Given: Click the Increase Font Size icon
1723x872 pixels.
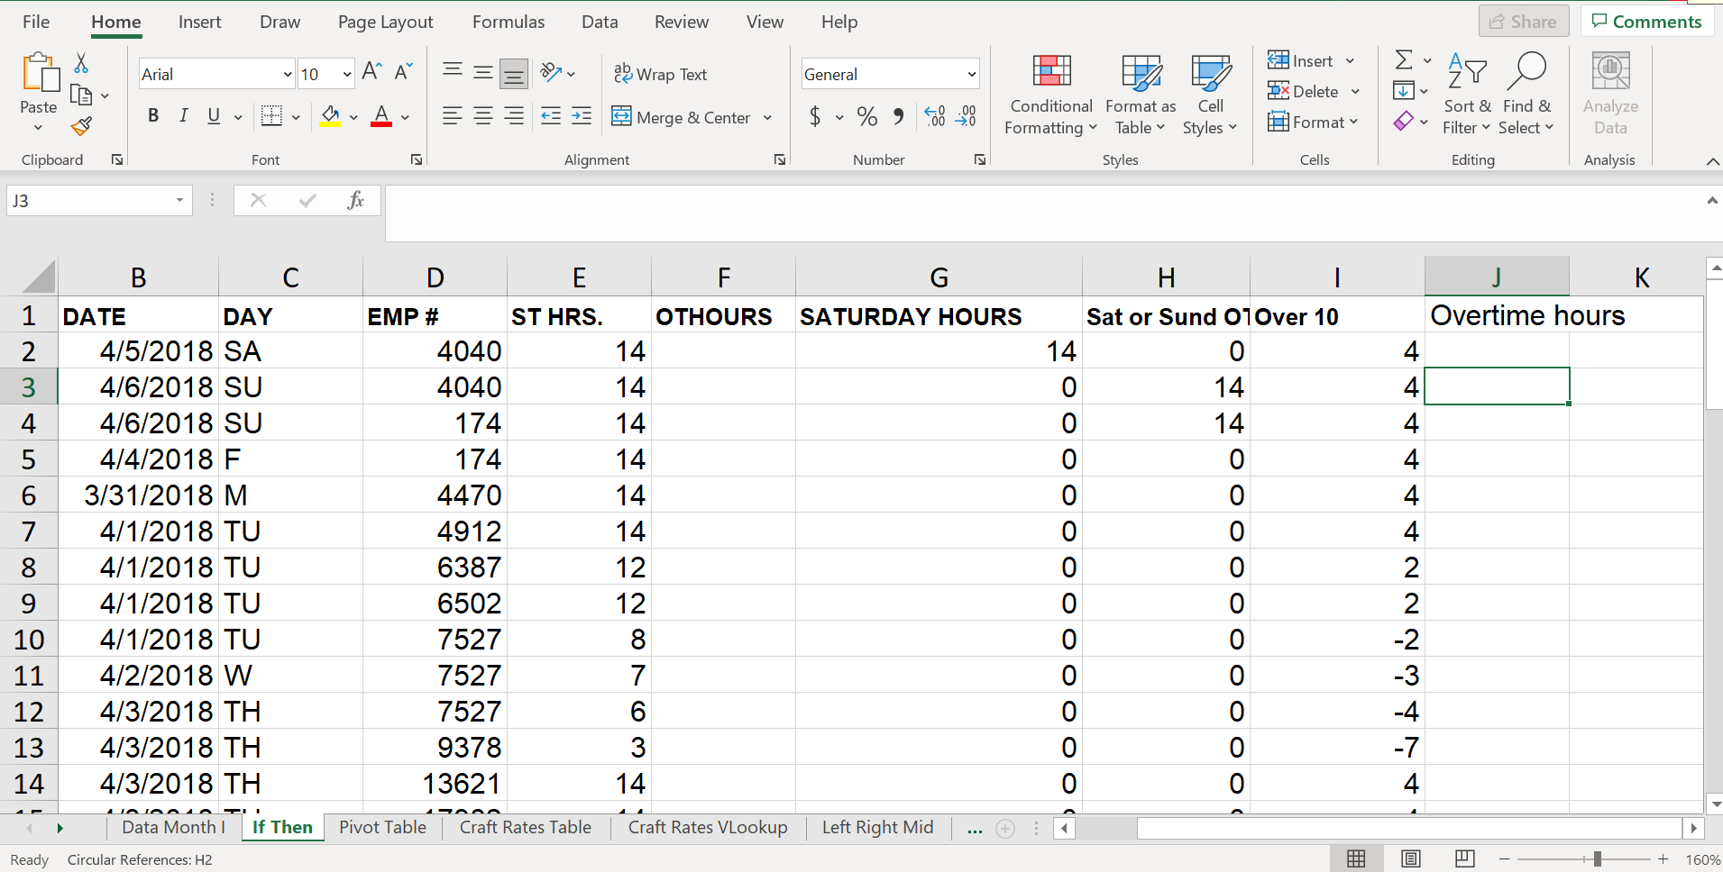Looking at the screenshot, I should pyautogui.click(x=371, y=73).
